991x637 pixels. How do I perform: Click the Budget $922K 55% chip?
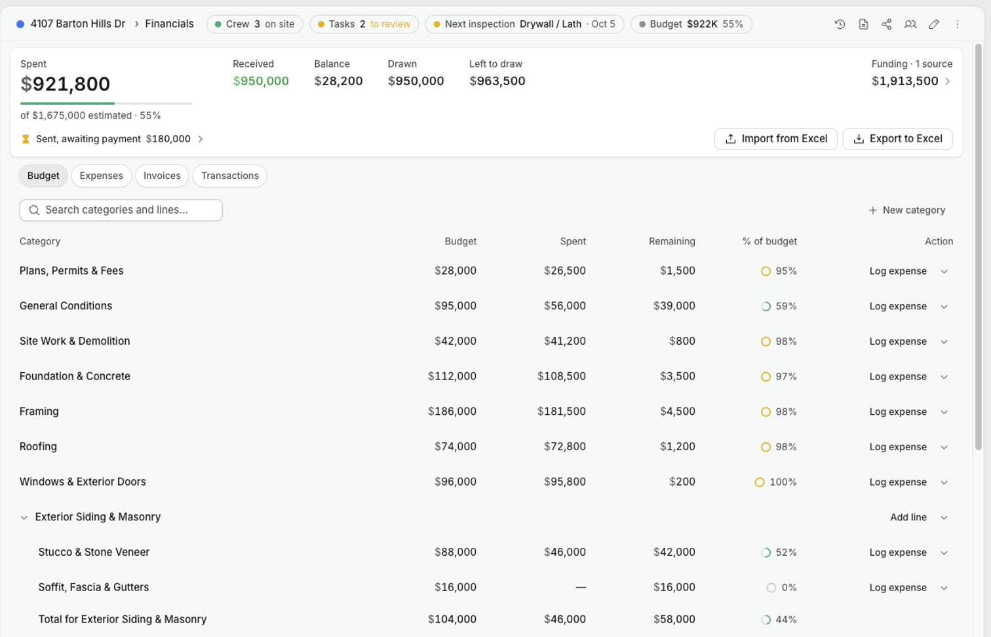pyautogui.click(x=691, y=24)
